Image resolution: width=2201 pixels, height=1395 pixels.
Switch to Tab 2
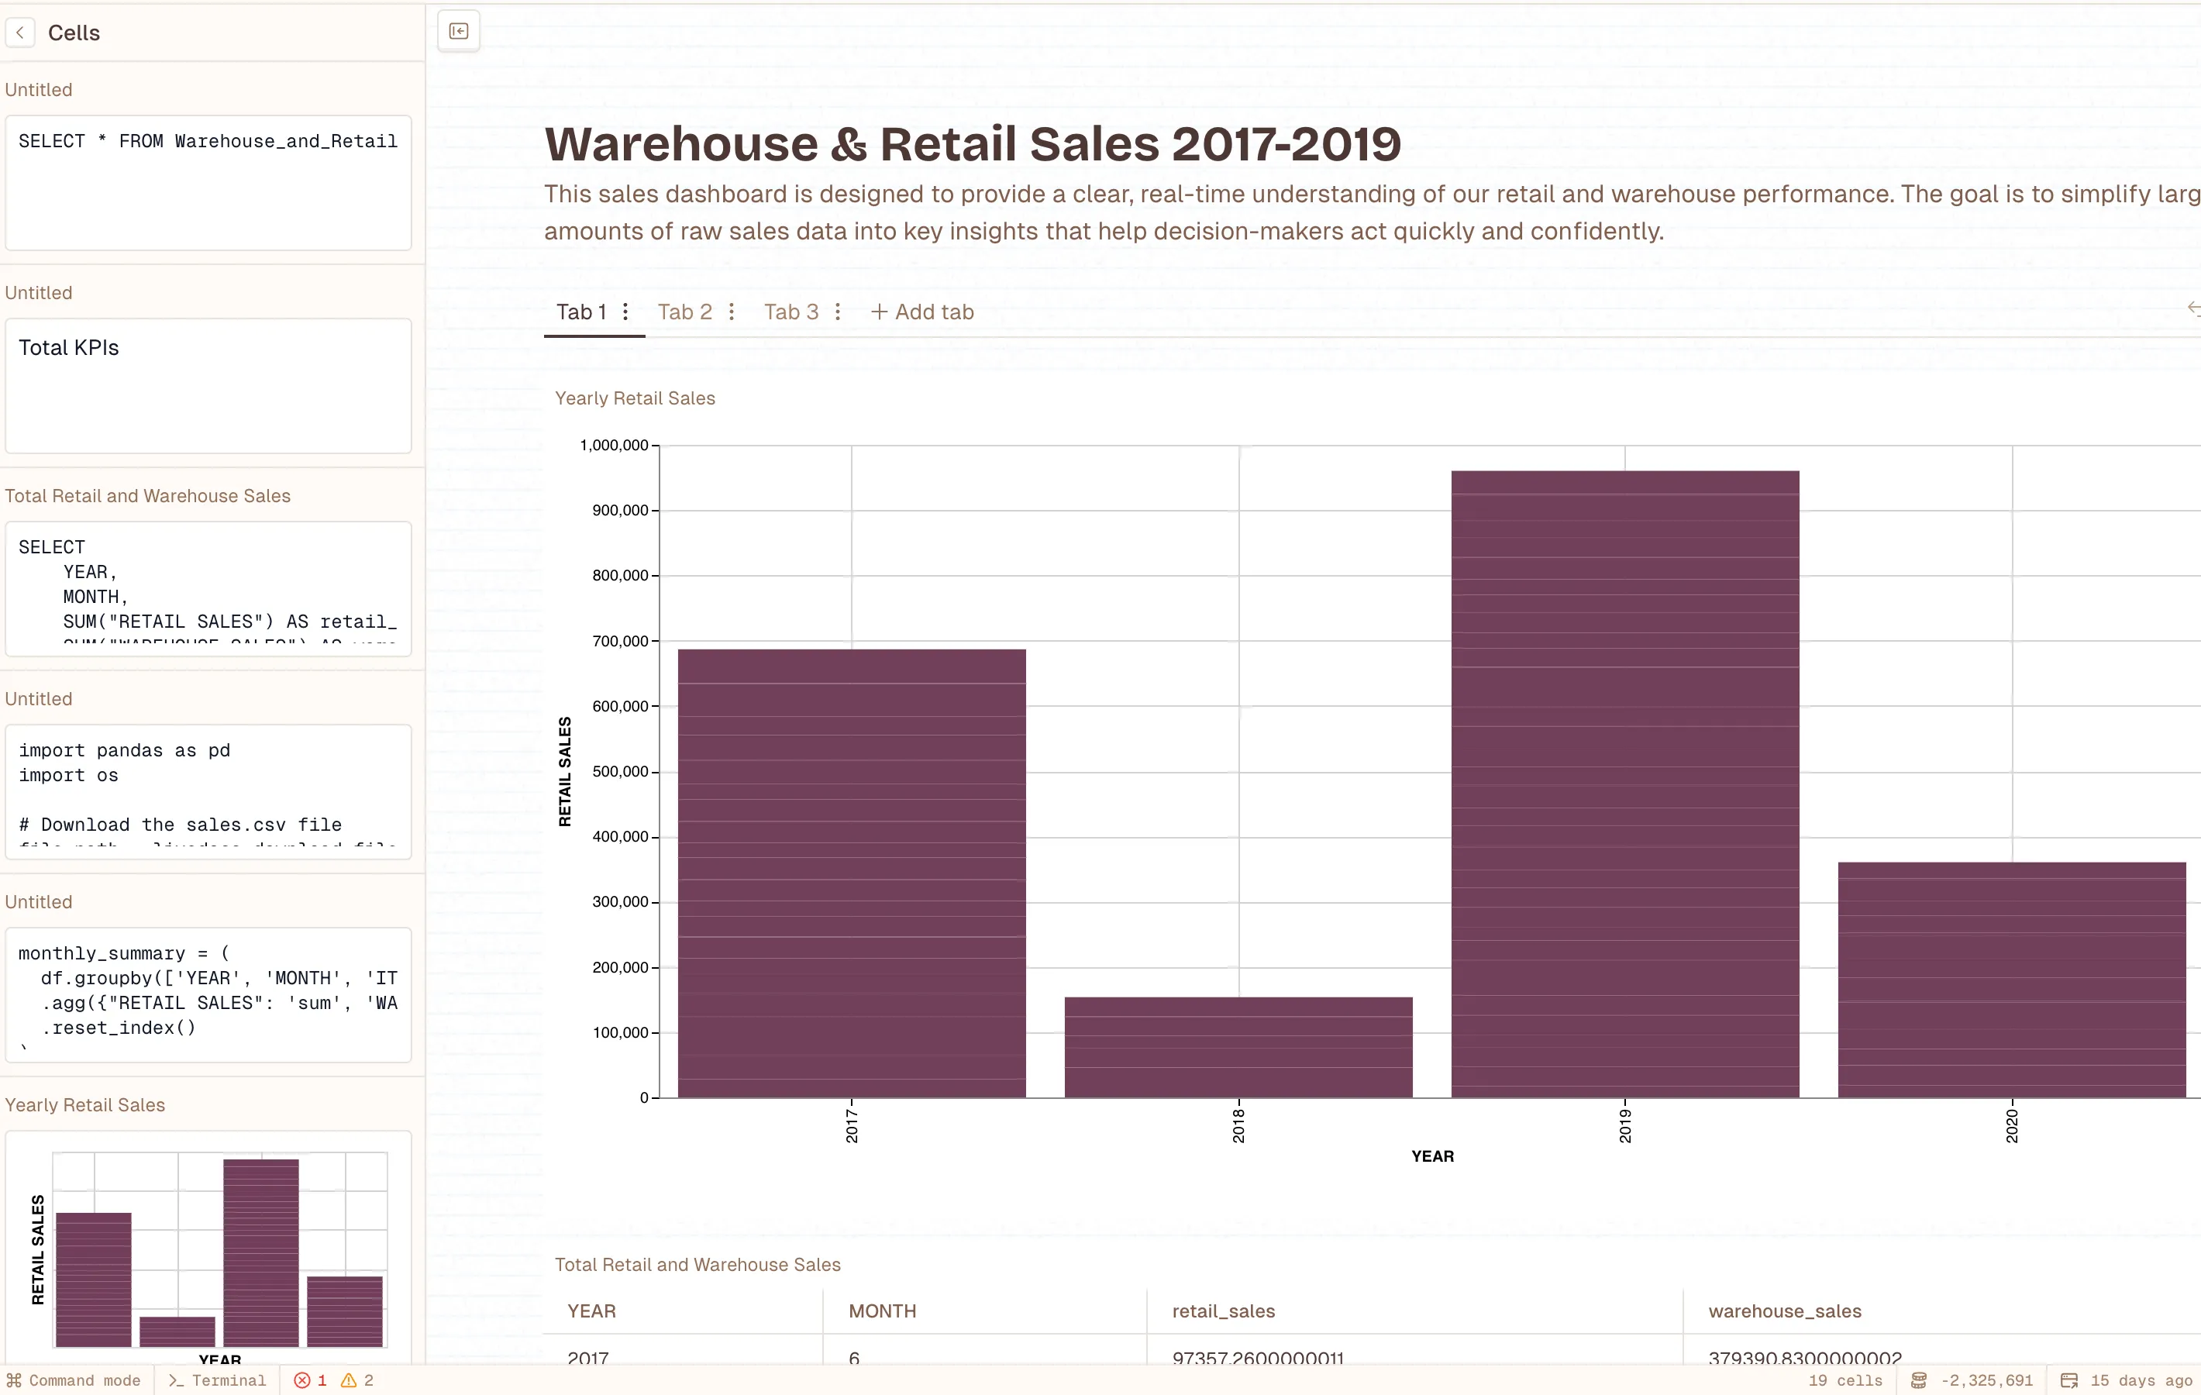[684, 312]
